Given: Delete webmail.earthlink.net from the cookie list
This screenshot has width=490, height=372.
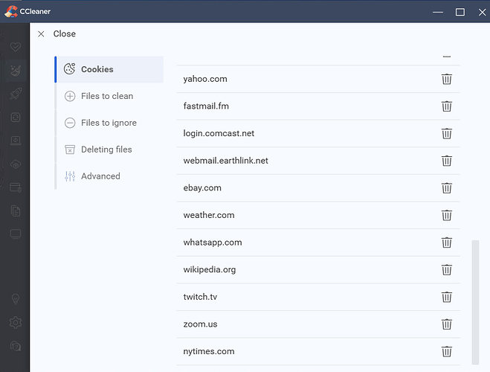Looking at the screenshot, I should tap(446, 161).
